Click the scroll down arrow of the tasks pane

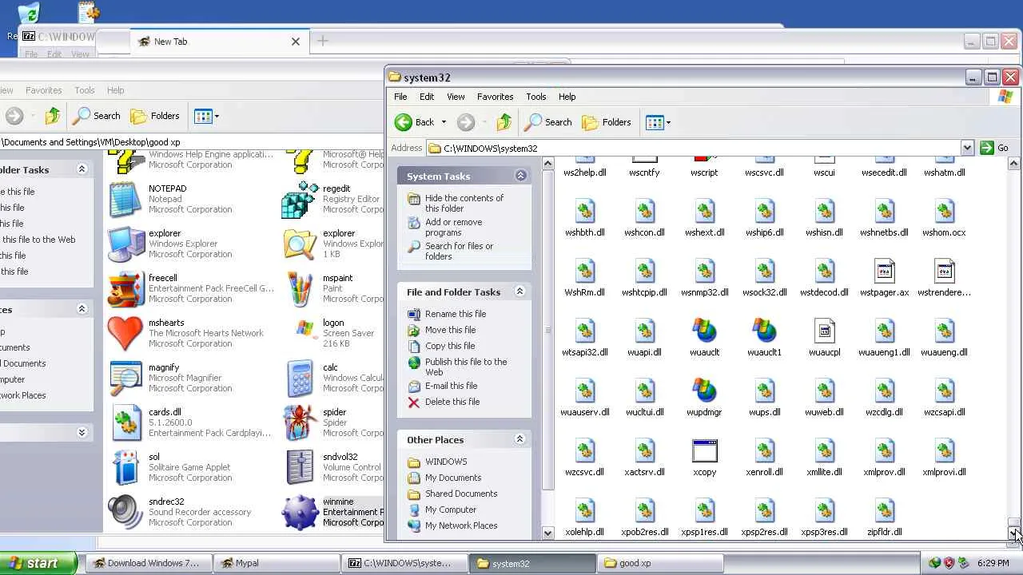tap(547, 533)
